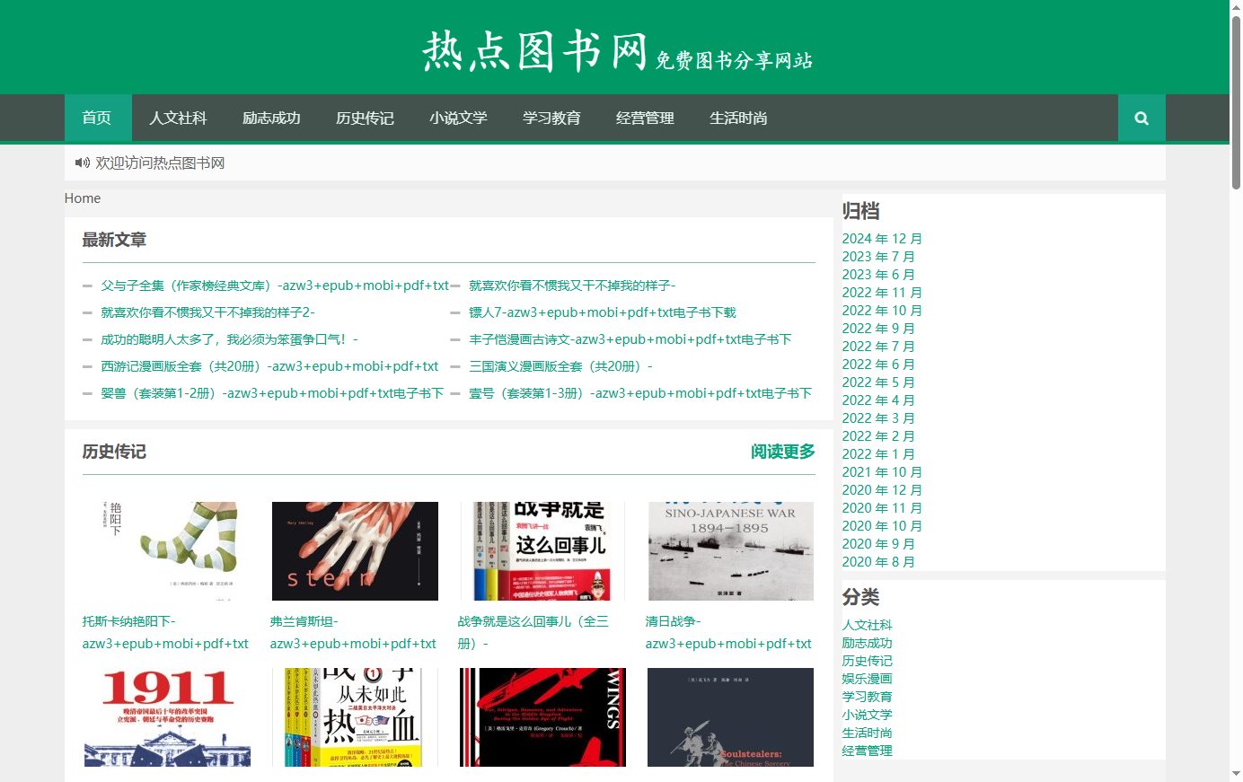
Task: Open article 成功的聪明人太多了
Action: (x=229, y=339)
